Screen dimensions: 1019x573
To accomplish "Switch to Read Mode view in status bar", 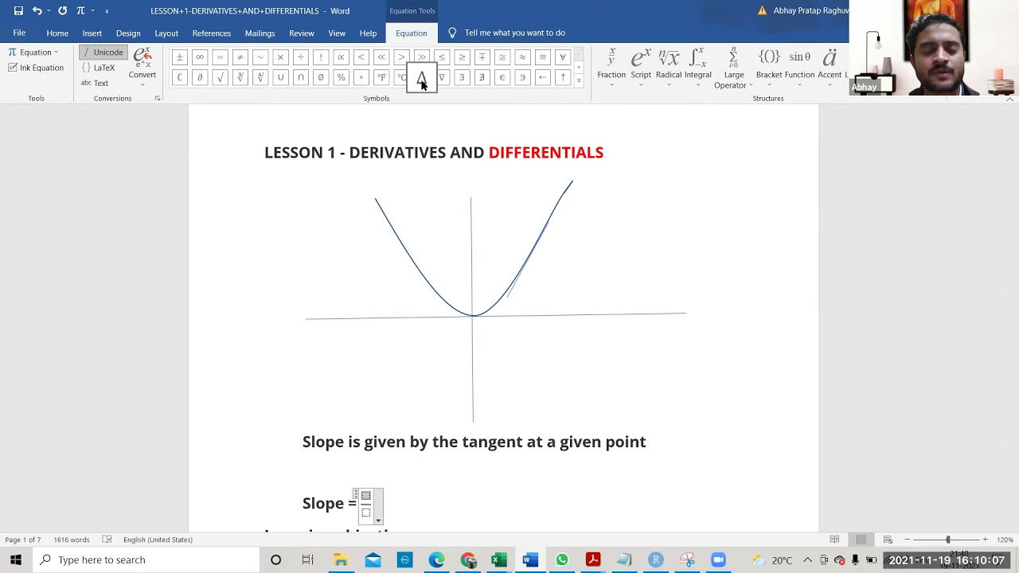I will [x=834, y=540].
